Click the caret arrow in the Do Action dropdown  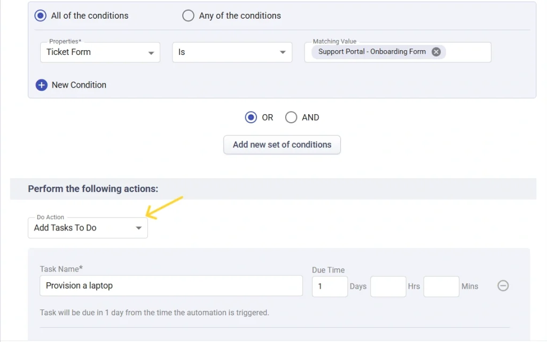138,228
